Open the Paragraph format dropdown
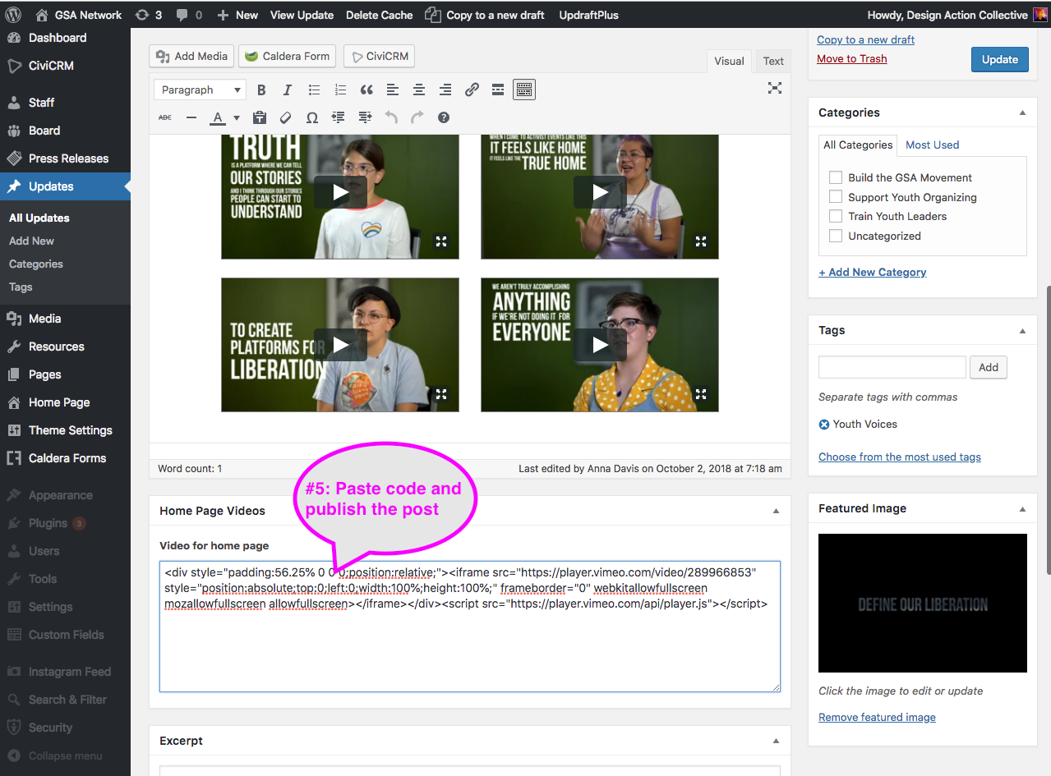Image resolution: width=1051 pixels, height=776 pixels. 200,90
